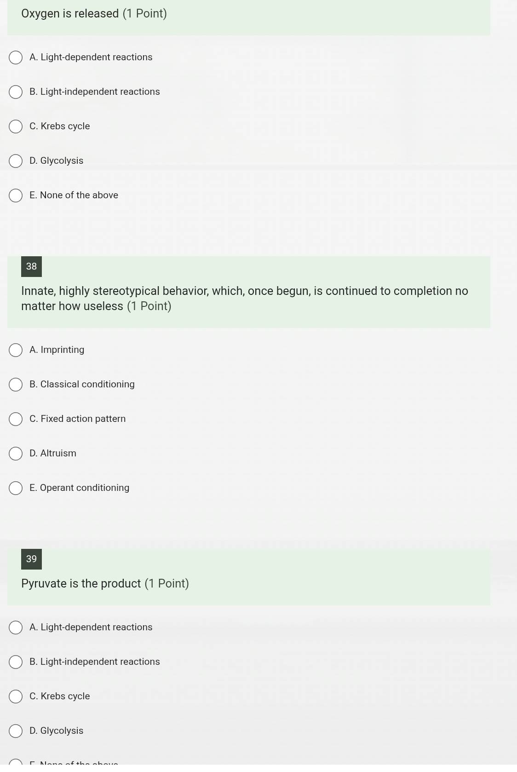
Task: Click the 'Pyruvate is the product' question text
Action: [81, 584]
